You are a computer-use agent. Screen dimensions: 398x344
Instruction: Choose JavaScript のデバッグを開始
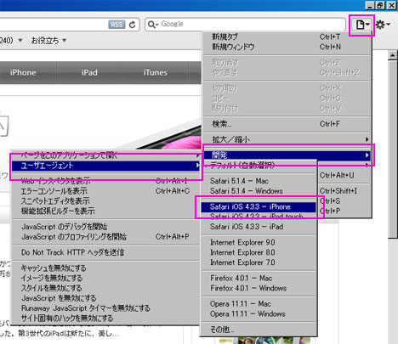click(x=106, y=227)
